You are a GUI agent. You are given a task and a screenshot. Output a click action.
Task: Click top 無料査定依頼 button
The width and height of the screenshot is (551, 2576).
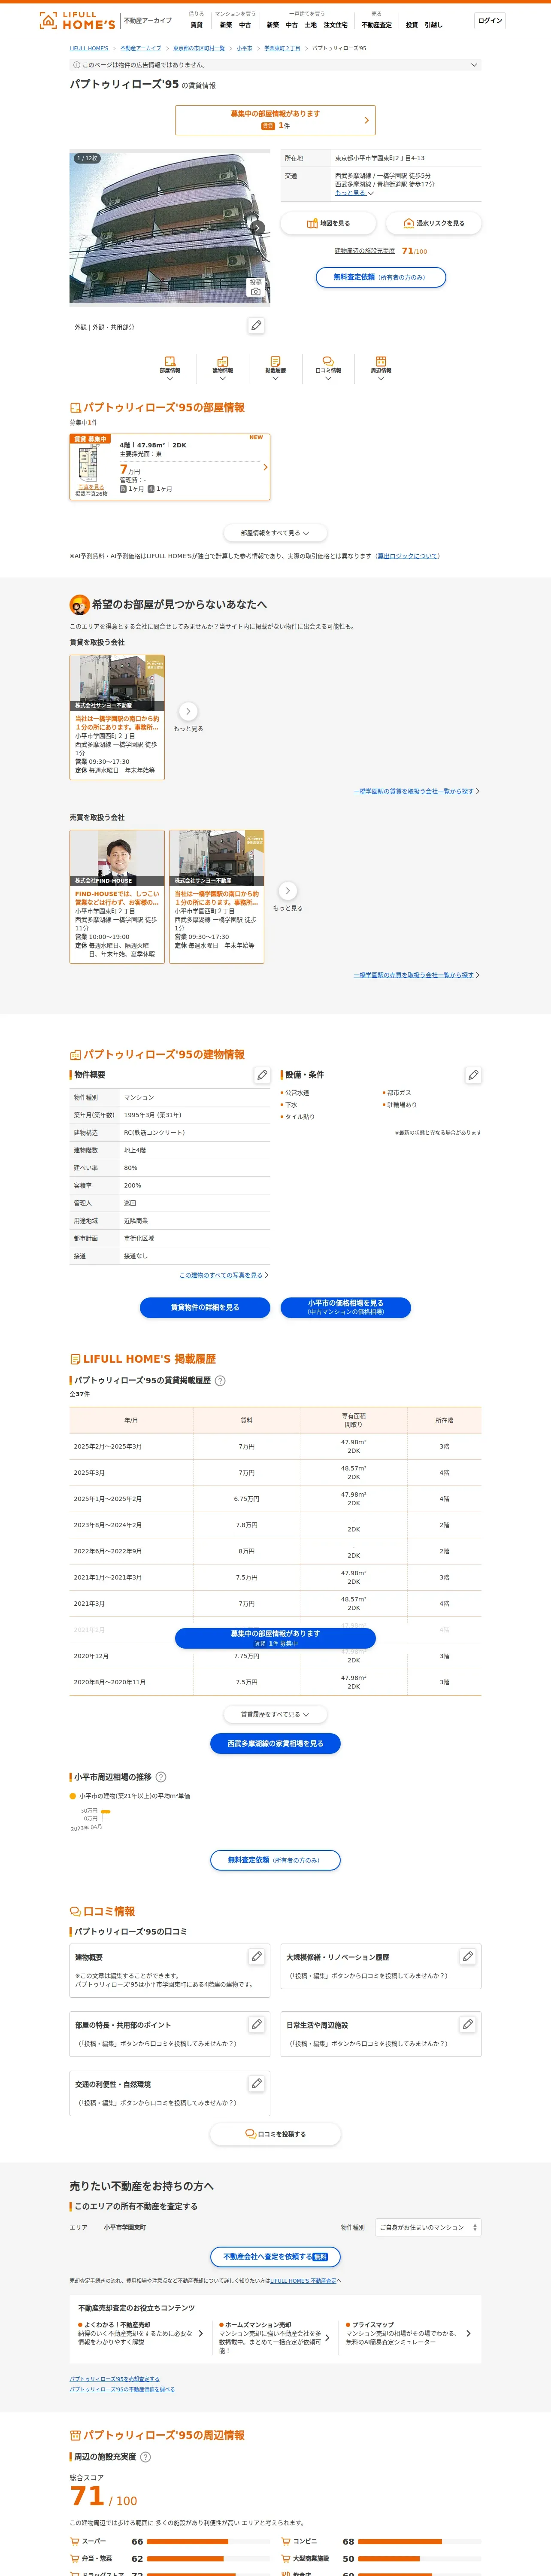point(381,277)
